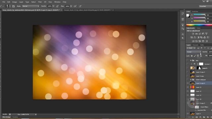The image size is (212, 119).
Task: Add a layer style fx button
Action: (x=193, y=117)
